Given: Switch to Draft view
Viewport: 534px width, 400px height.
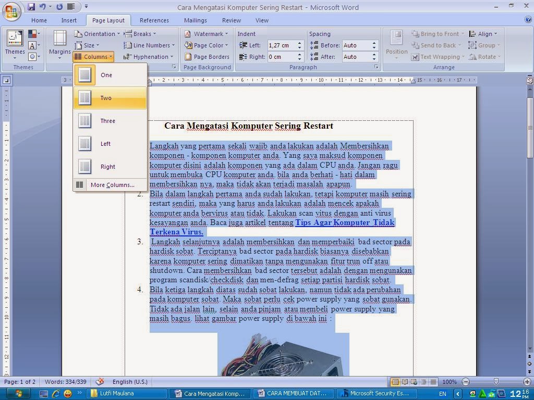Looking at the screenshot, I should tap(433, 382).
